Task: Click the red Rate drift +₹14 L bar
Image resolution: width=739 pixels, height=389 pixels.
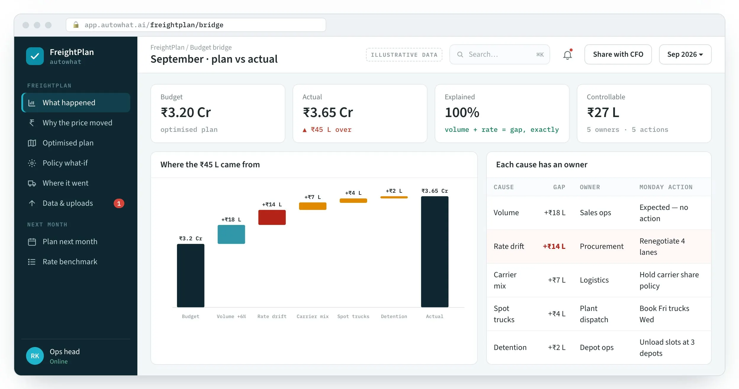Action: pyautogui.click(x=272, y=217)
